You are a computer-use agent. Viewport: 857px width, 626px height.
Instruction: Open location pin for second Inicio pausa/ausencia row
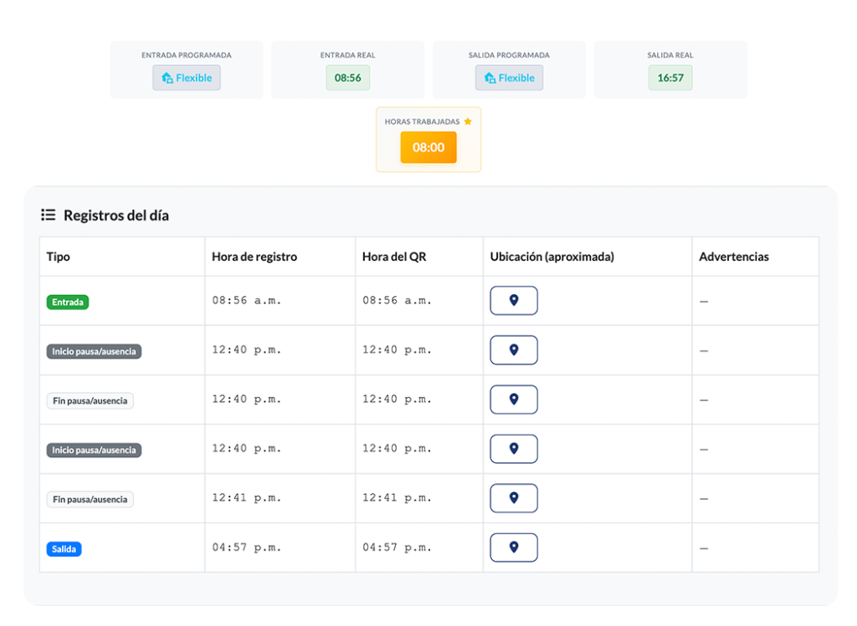click(x=513, y=449)
